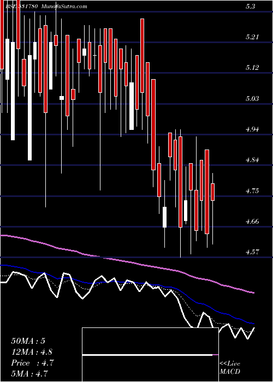The height and width of the screenshot is (382, 273).
Task: Click the 5MA : 4.7 readout
Action: point(29,373)
